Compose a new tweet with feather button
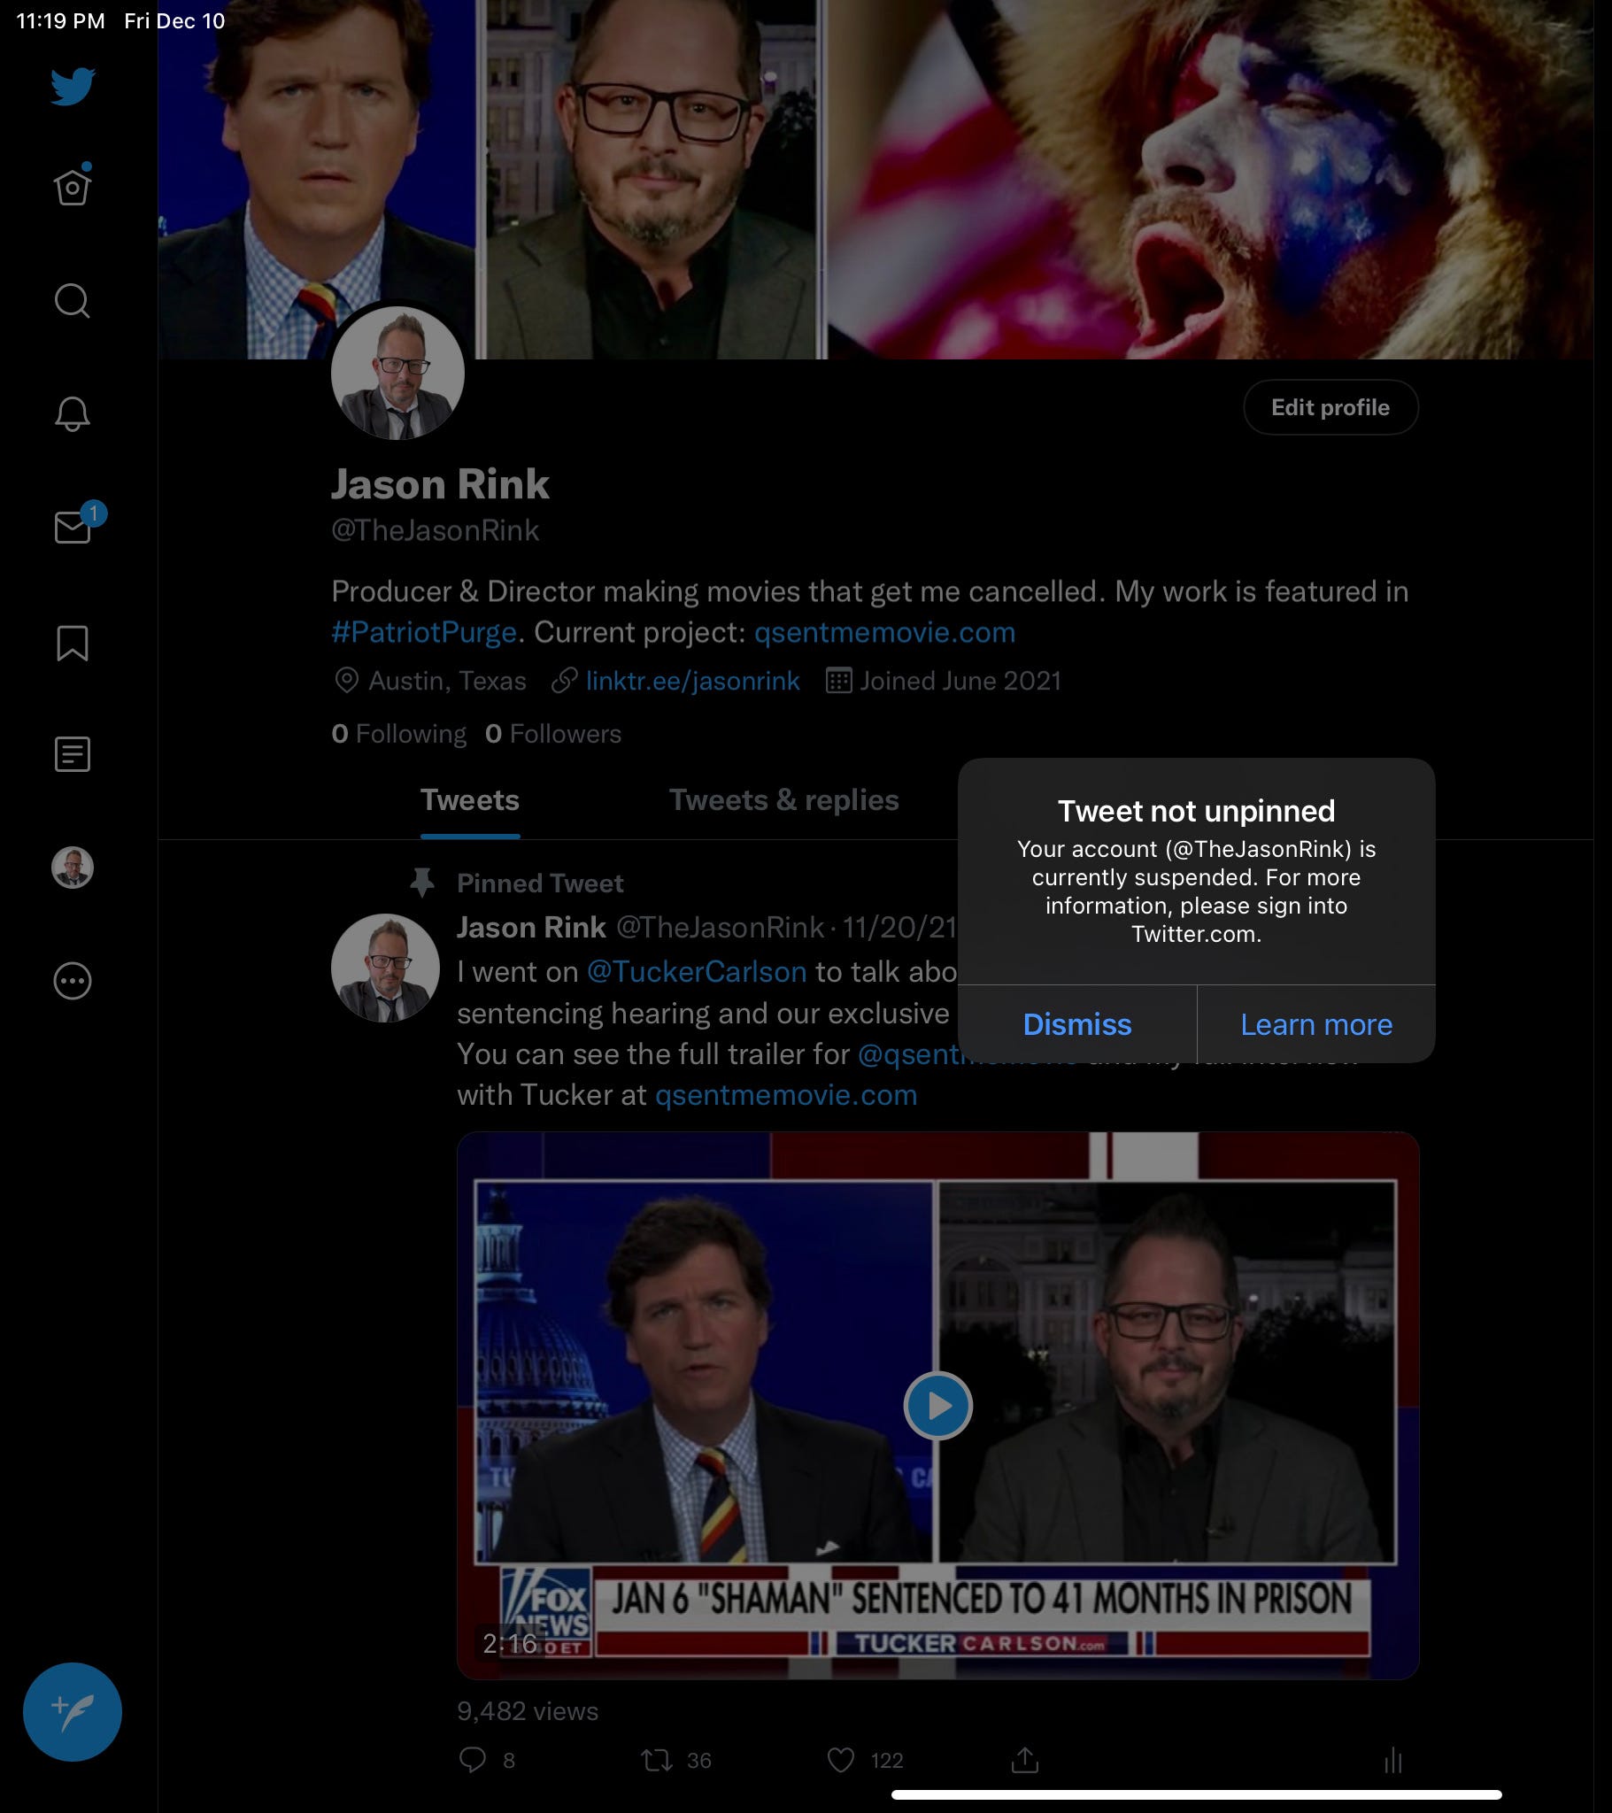 pyautogui.click(x=73, y=1711)
